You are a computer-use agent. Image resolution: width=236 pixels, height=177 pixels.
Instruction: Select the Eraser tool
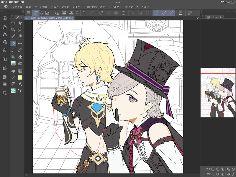coord(20,57)
